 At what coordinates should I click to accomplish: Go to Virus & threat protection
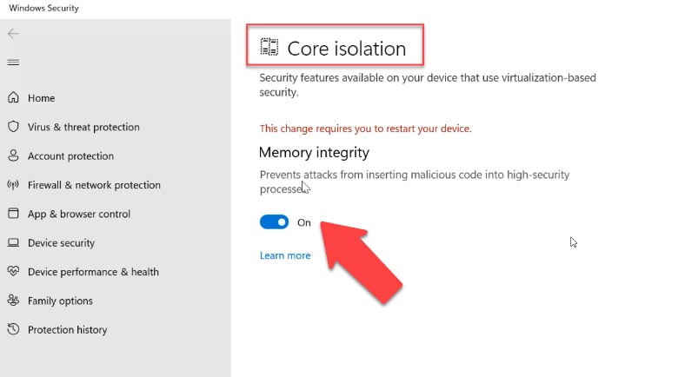(83, 127)
